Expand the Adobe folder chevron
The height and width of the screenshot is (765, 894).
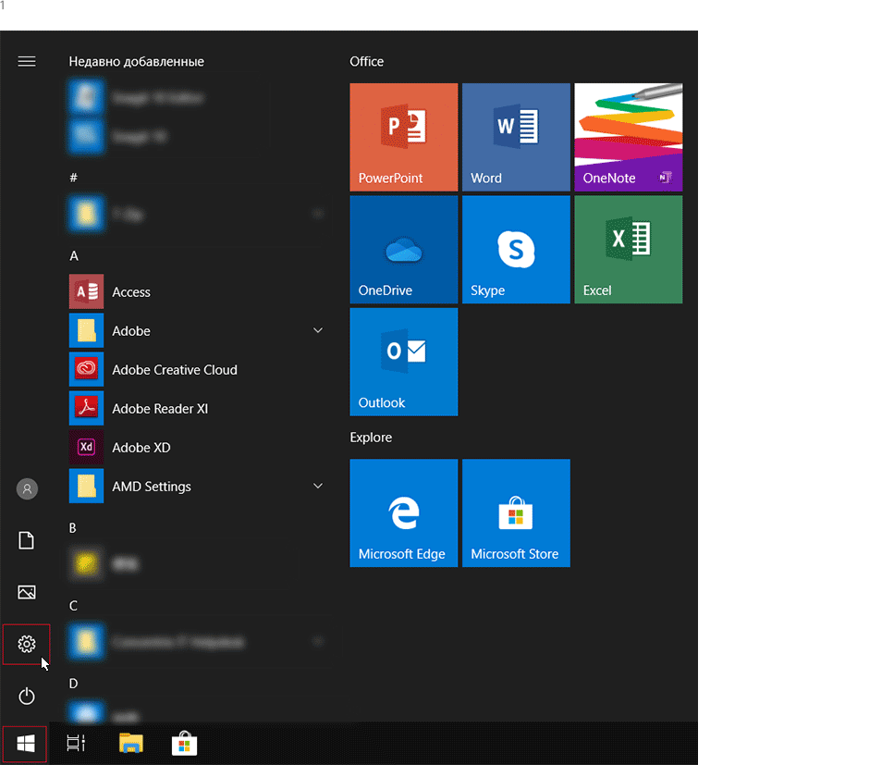pos(318,330)
